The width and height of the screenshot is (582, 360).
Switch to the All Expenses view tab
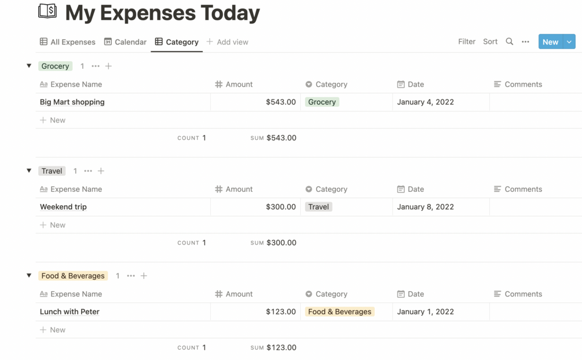click(x=67, y=42)
